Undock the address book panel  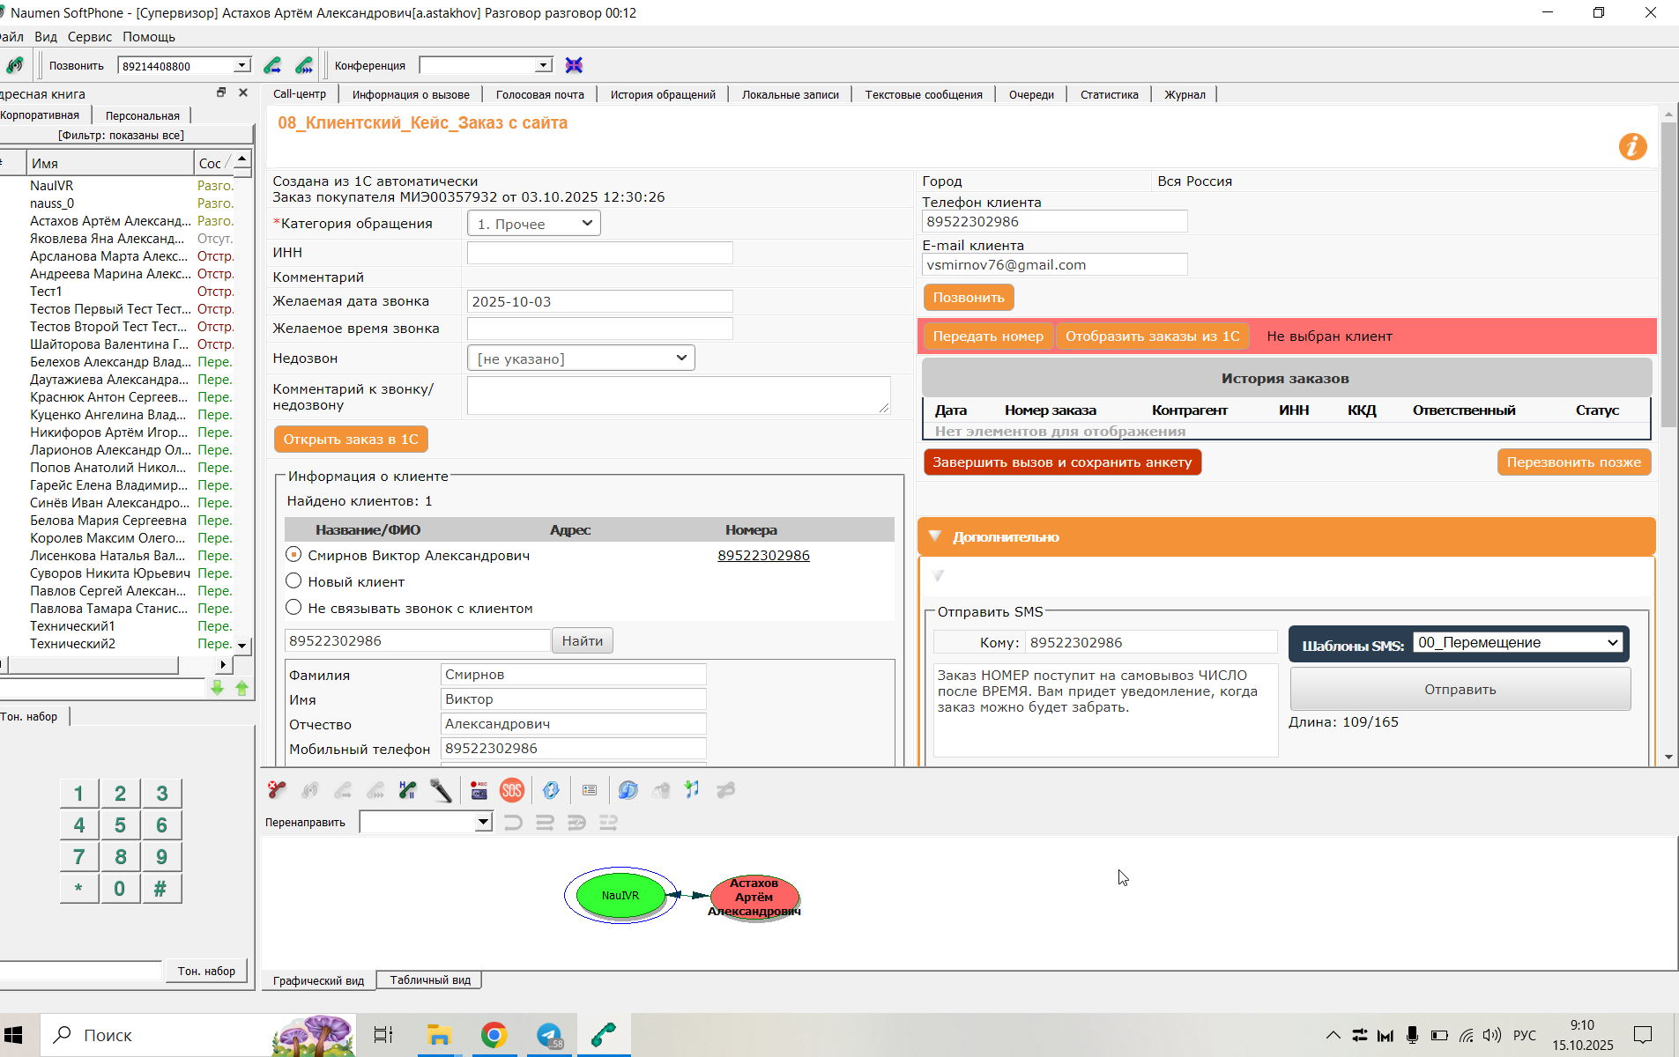pyautogui.click(x=221, y=92)
